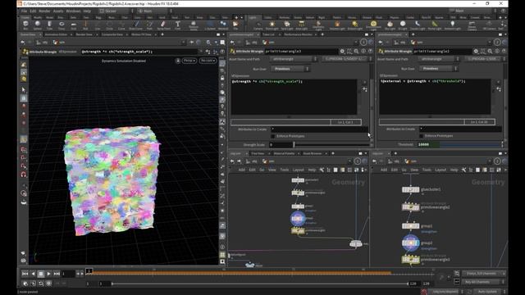Viewport: 525px width, 295px height.
Task: Select the Font shelf tool
Action: (x=177, y=25)
